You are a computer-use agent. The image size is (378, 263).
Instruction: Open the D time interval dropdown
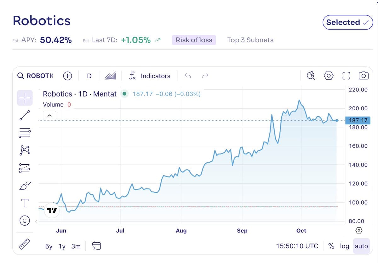[x=89, y=76]
